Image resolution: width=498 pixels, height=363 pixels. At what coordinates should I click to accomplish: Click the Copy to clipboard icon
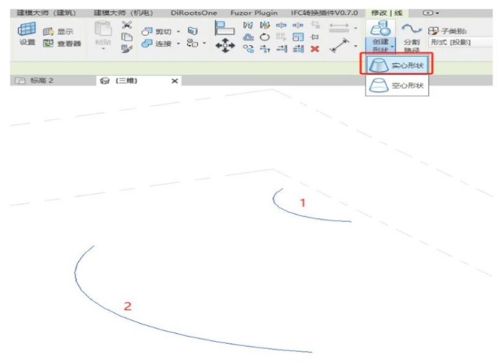pos(127,36)
